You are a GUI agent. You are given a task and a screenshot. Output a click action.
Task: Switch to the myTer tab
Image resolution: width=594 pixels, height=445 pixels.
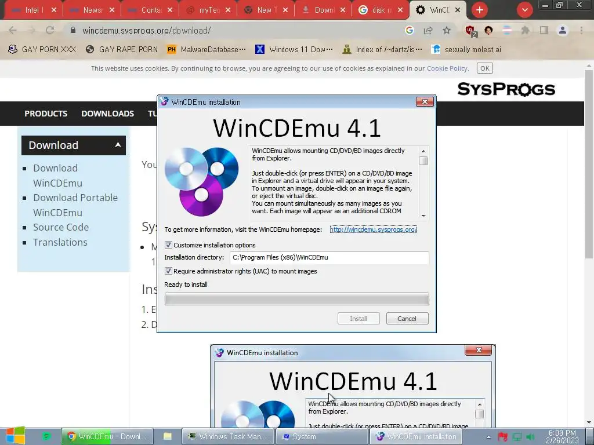208,10
